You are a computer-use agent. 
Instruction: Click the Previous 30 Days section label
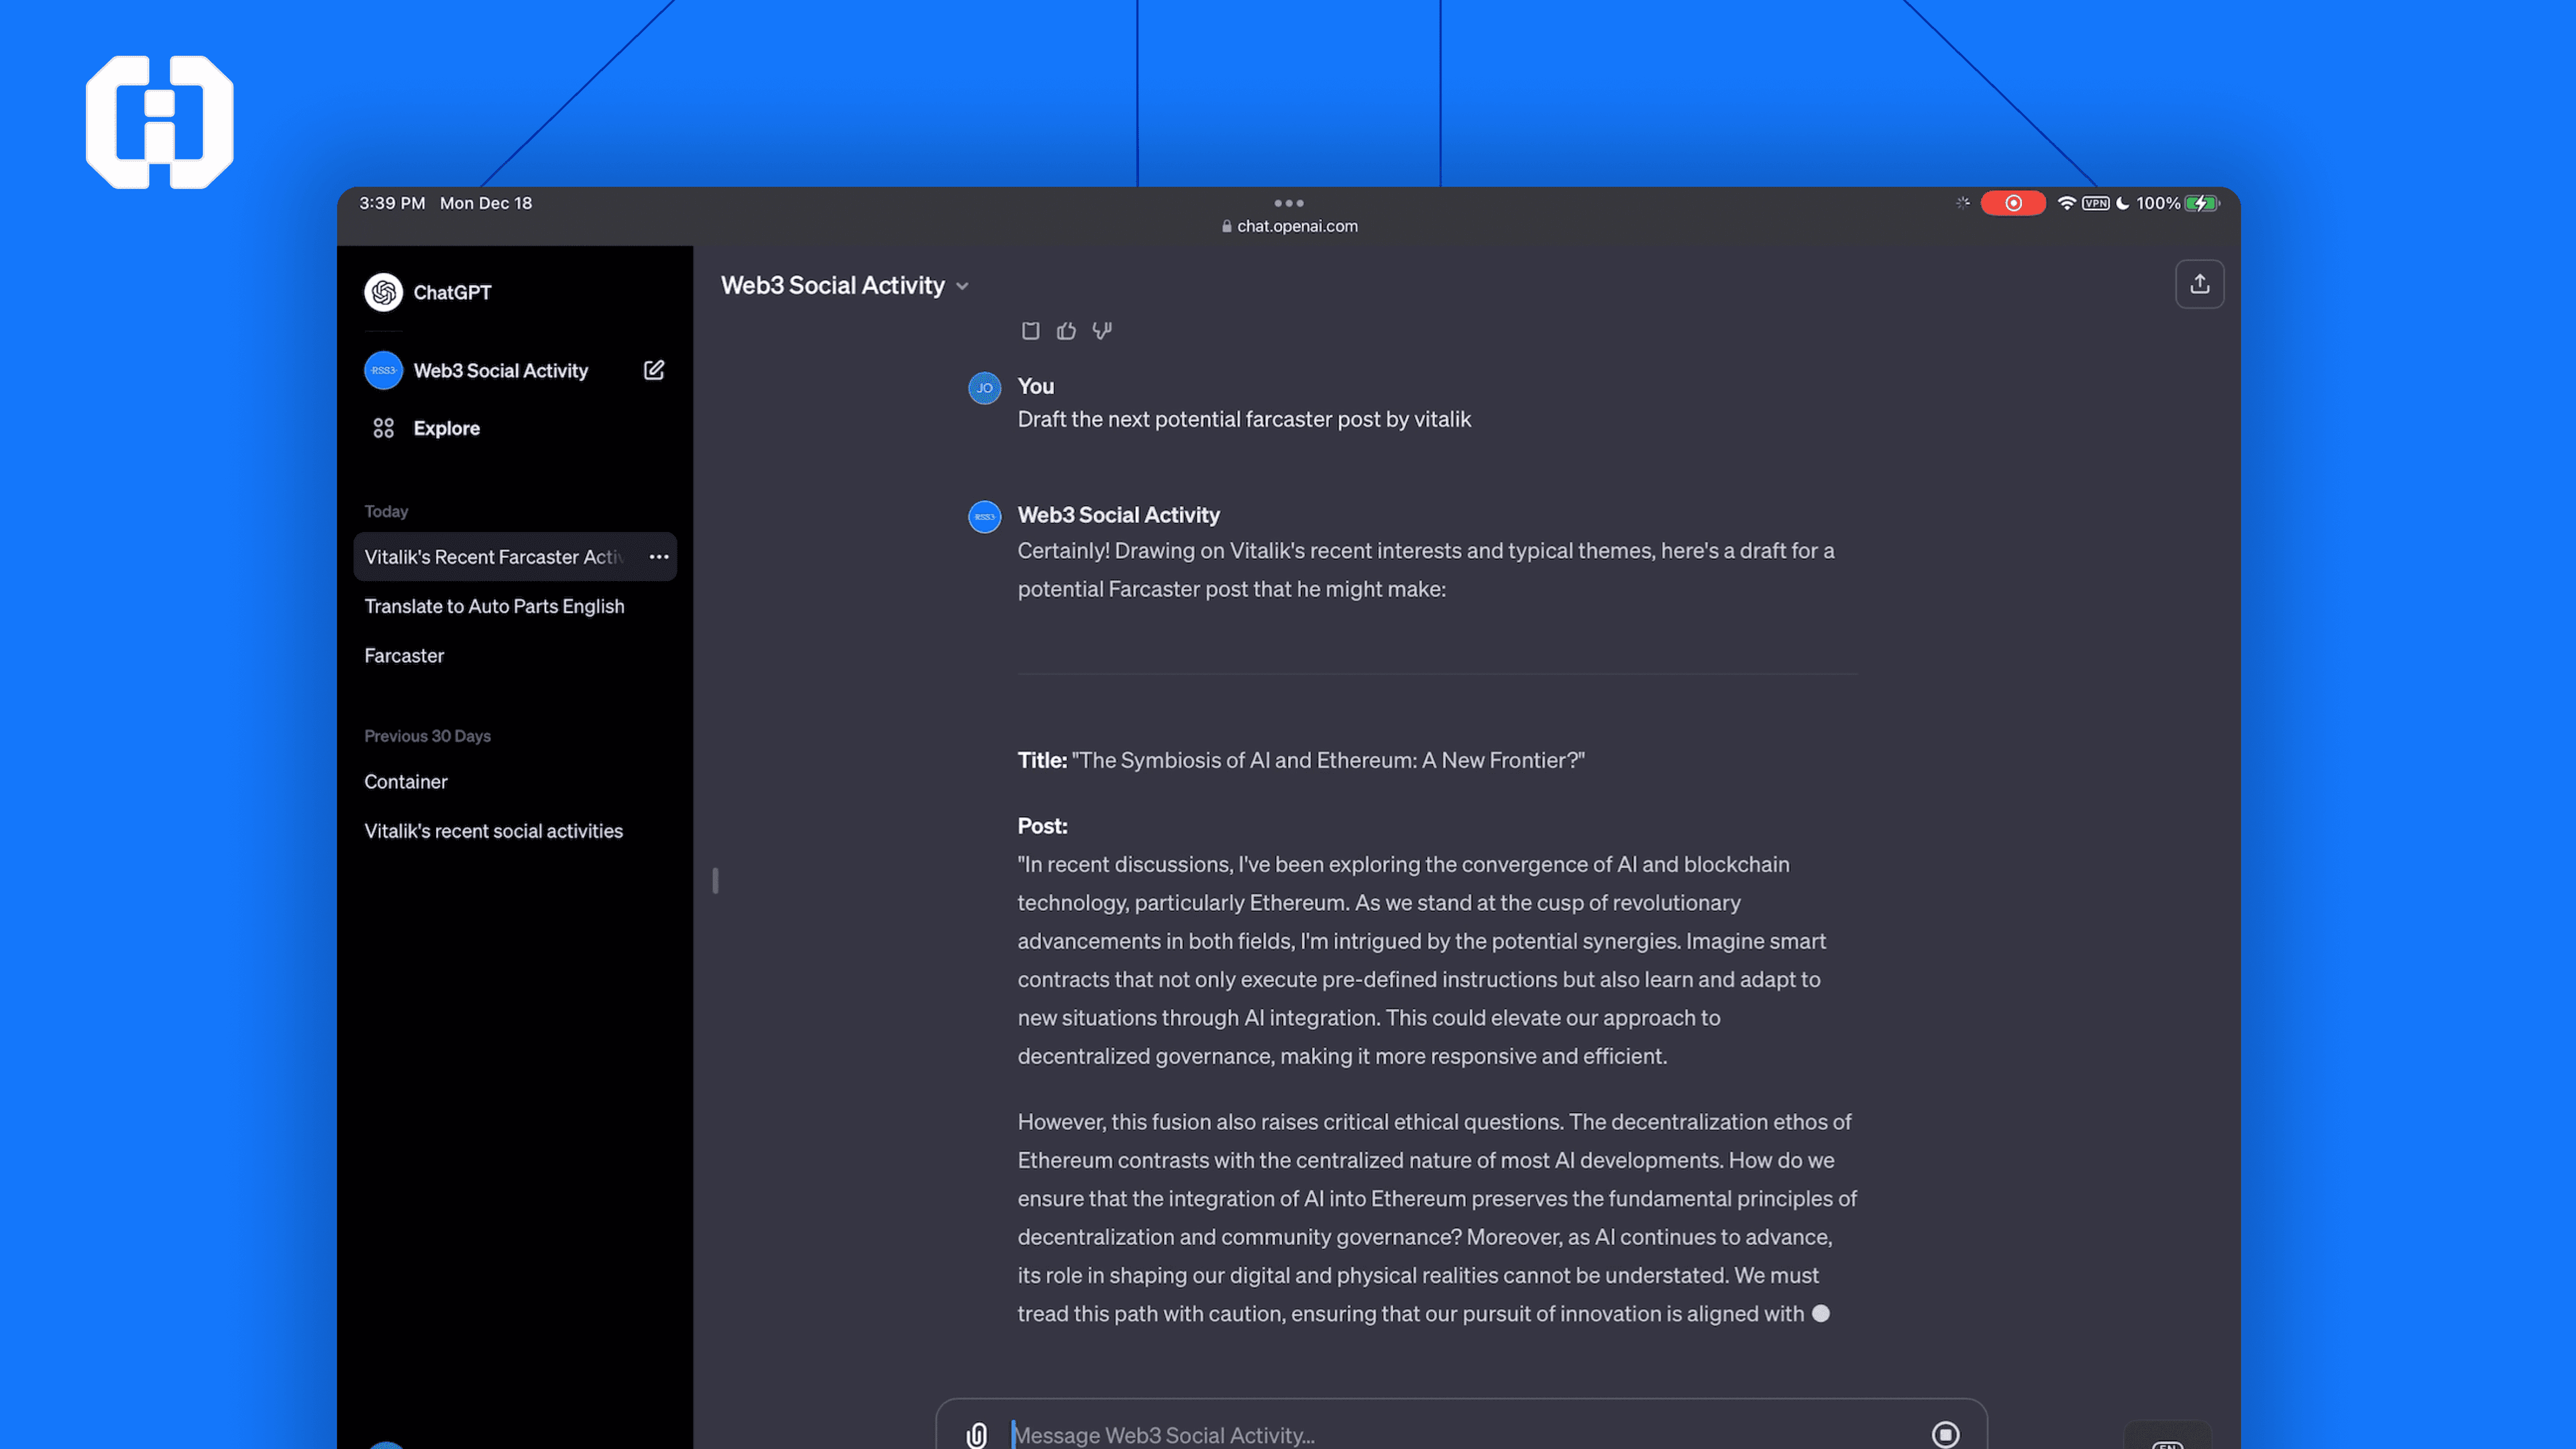click(427, 736)
